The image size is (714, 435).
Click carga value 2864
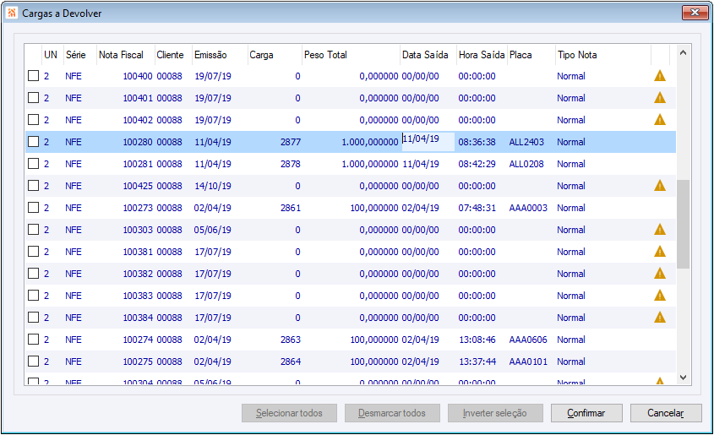coord(291,362)
